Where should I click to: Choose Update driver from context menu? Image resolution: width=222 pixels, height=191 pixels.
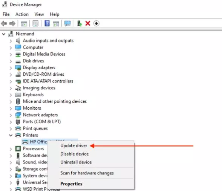click(74, 146)
